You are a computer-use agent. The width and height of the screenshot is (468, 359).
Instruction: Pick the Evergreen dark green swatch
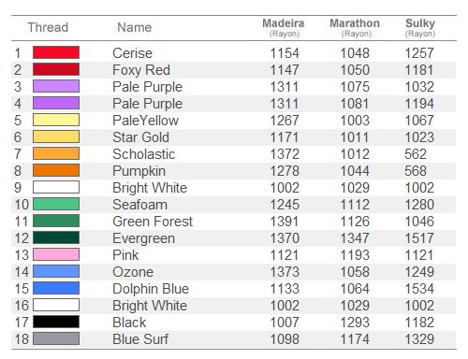(x=56, y=237)
